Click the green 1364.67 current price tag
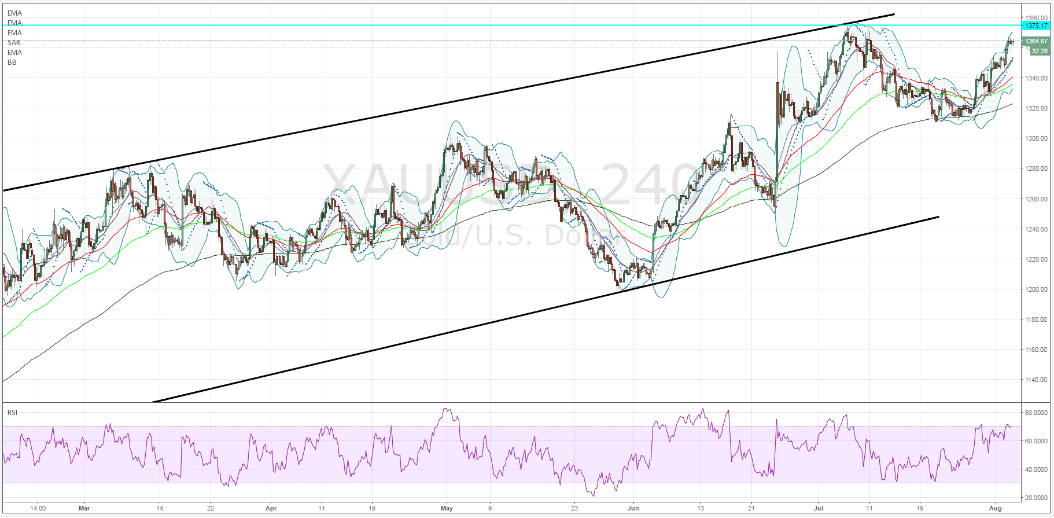Image resolution: width=1054 pixels, height=518 pixels. point(1035,41)
